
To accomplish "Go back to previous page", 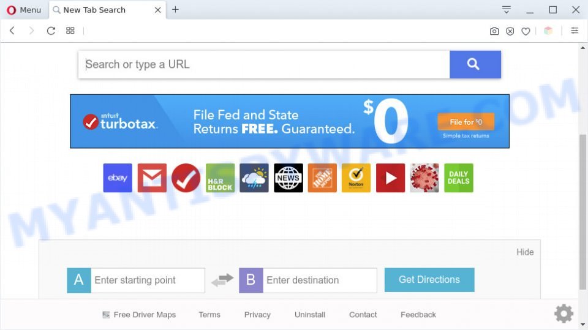I will coord(12,31).
